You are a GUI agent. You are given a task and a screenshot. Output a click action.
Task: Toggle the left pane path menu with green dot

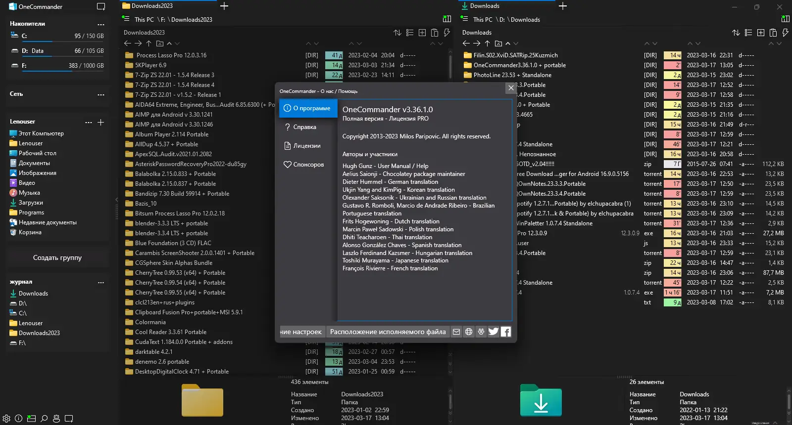(126, 19)
